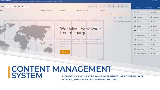Choose the IFrame block

[154, 22]
